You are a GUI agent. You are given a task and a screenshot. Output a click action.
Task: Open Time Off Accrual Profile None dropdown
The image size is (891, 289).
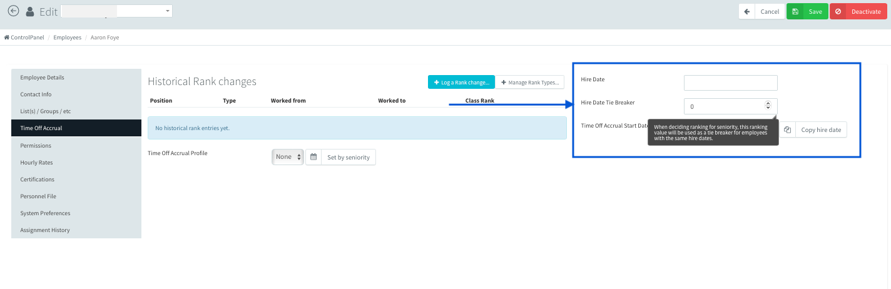pyautogui.click(x=288, y=156)
